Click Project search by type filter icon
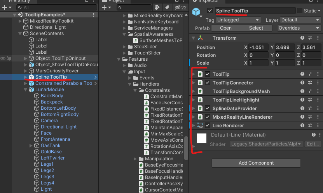The height and width of the screenshot is (193, 323). [157, 8]
